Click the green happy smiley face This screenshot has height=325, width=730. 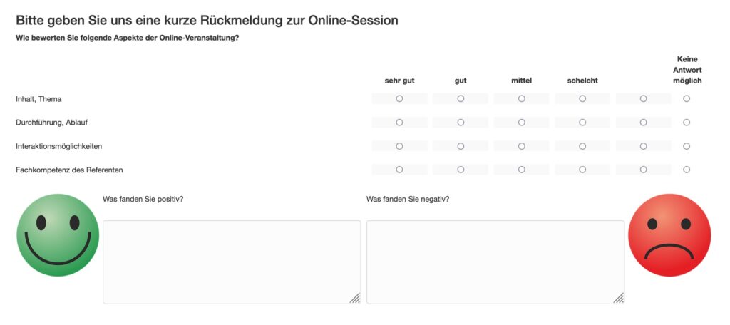click(58, 235)
